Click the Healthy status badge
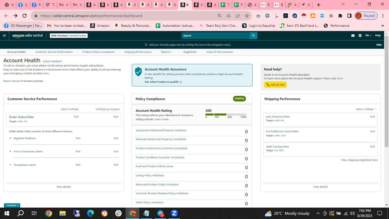389x219 pixels. [239, 99]
